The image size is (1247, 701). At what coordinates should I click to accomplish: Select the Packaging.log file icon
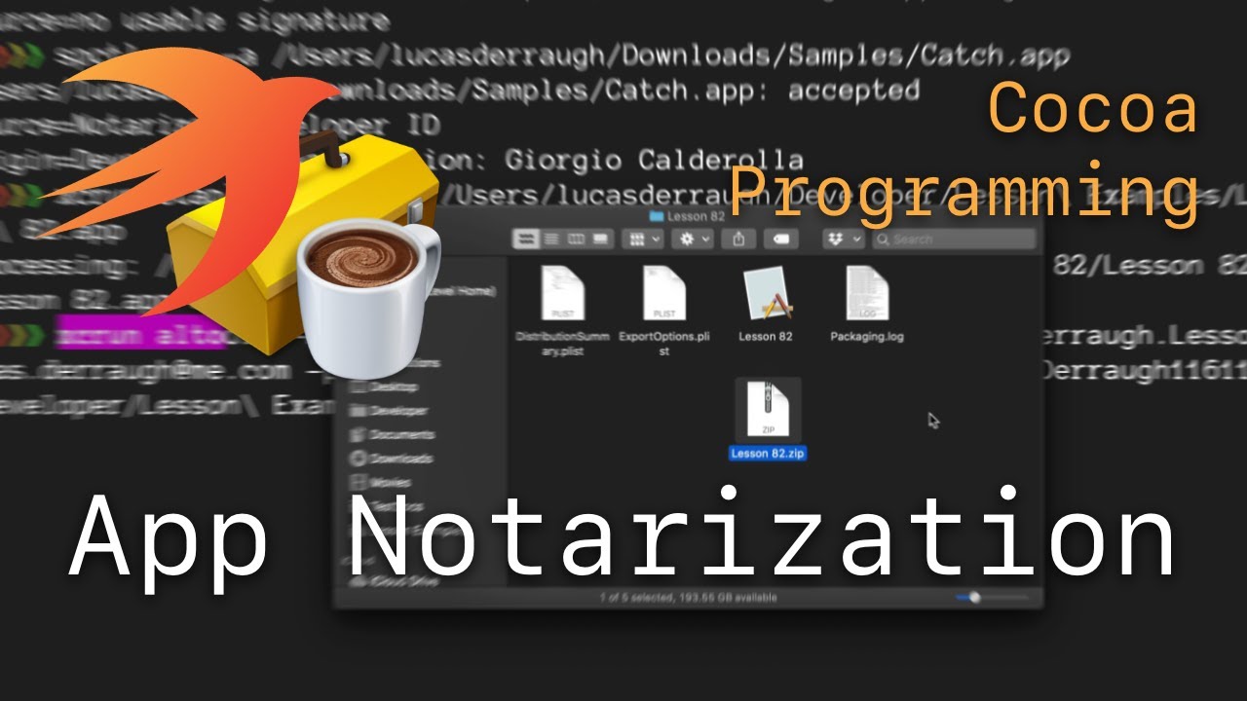[867, 293]
